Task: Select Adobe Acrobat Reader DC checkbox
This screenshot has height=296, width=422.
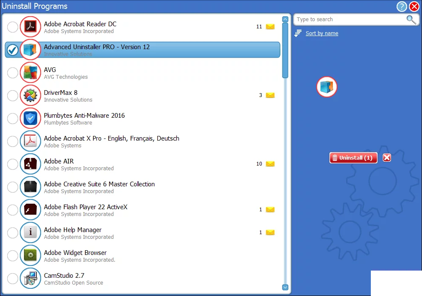Action: [x=13, y=27]
